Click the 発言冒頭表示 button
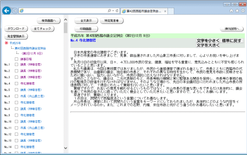This screenshot has height=155, width=247. pos(16,36)
